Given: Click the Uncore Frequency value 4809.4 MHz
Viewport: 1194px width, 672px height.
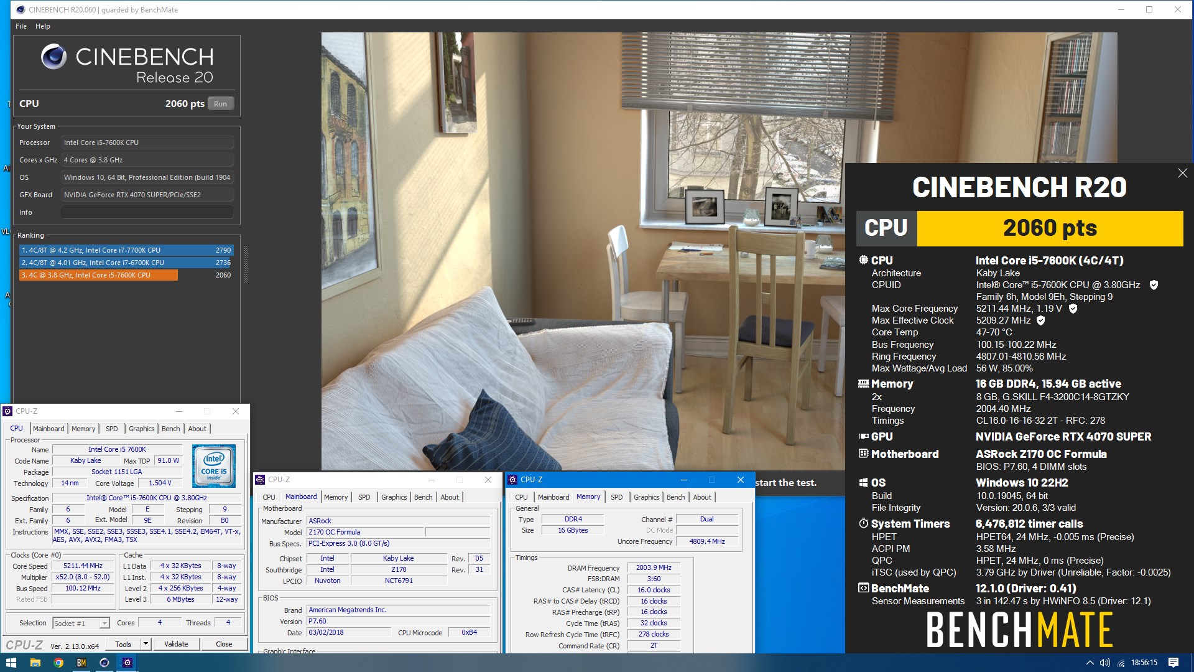Looking at the screenshot, I should pos(707,542).
